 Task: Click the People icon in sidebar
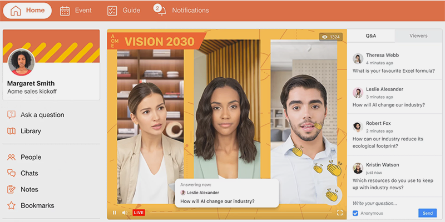pos(11,157)
